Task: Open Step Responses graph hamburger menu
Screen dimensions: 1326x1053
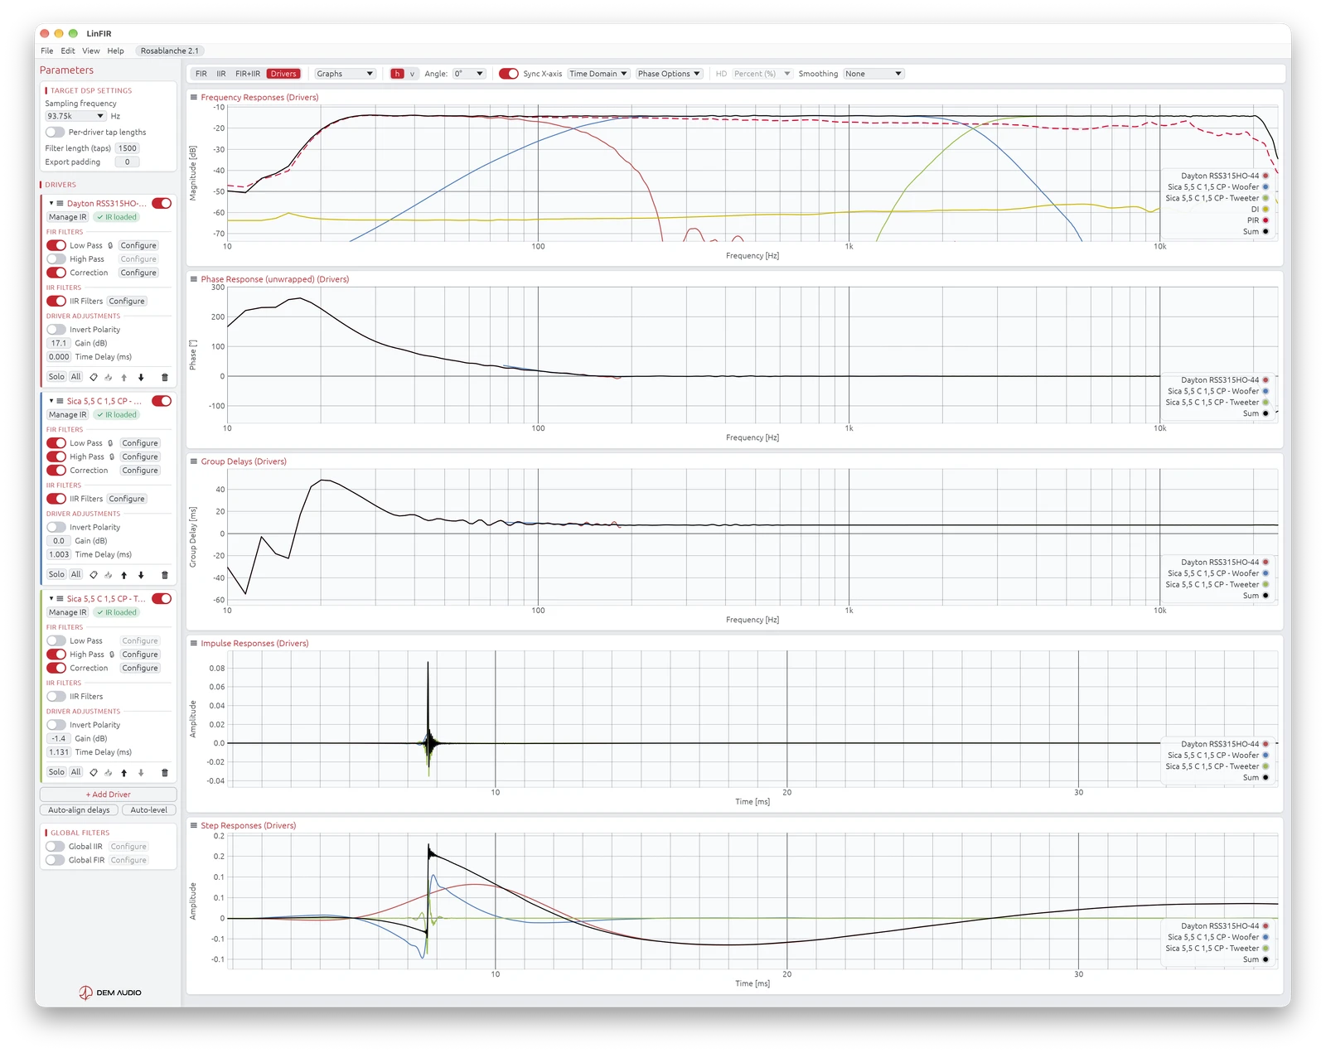Action: click(194, 825)
